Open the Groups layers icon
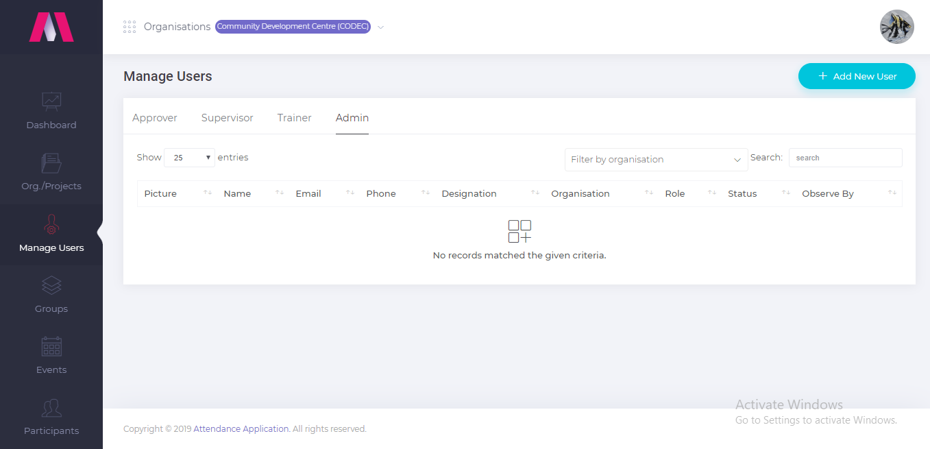The width and height of the screenshot is (930, 449). 51,285
